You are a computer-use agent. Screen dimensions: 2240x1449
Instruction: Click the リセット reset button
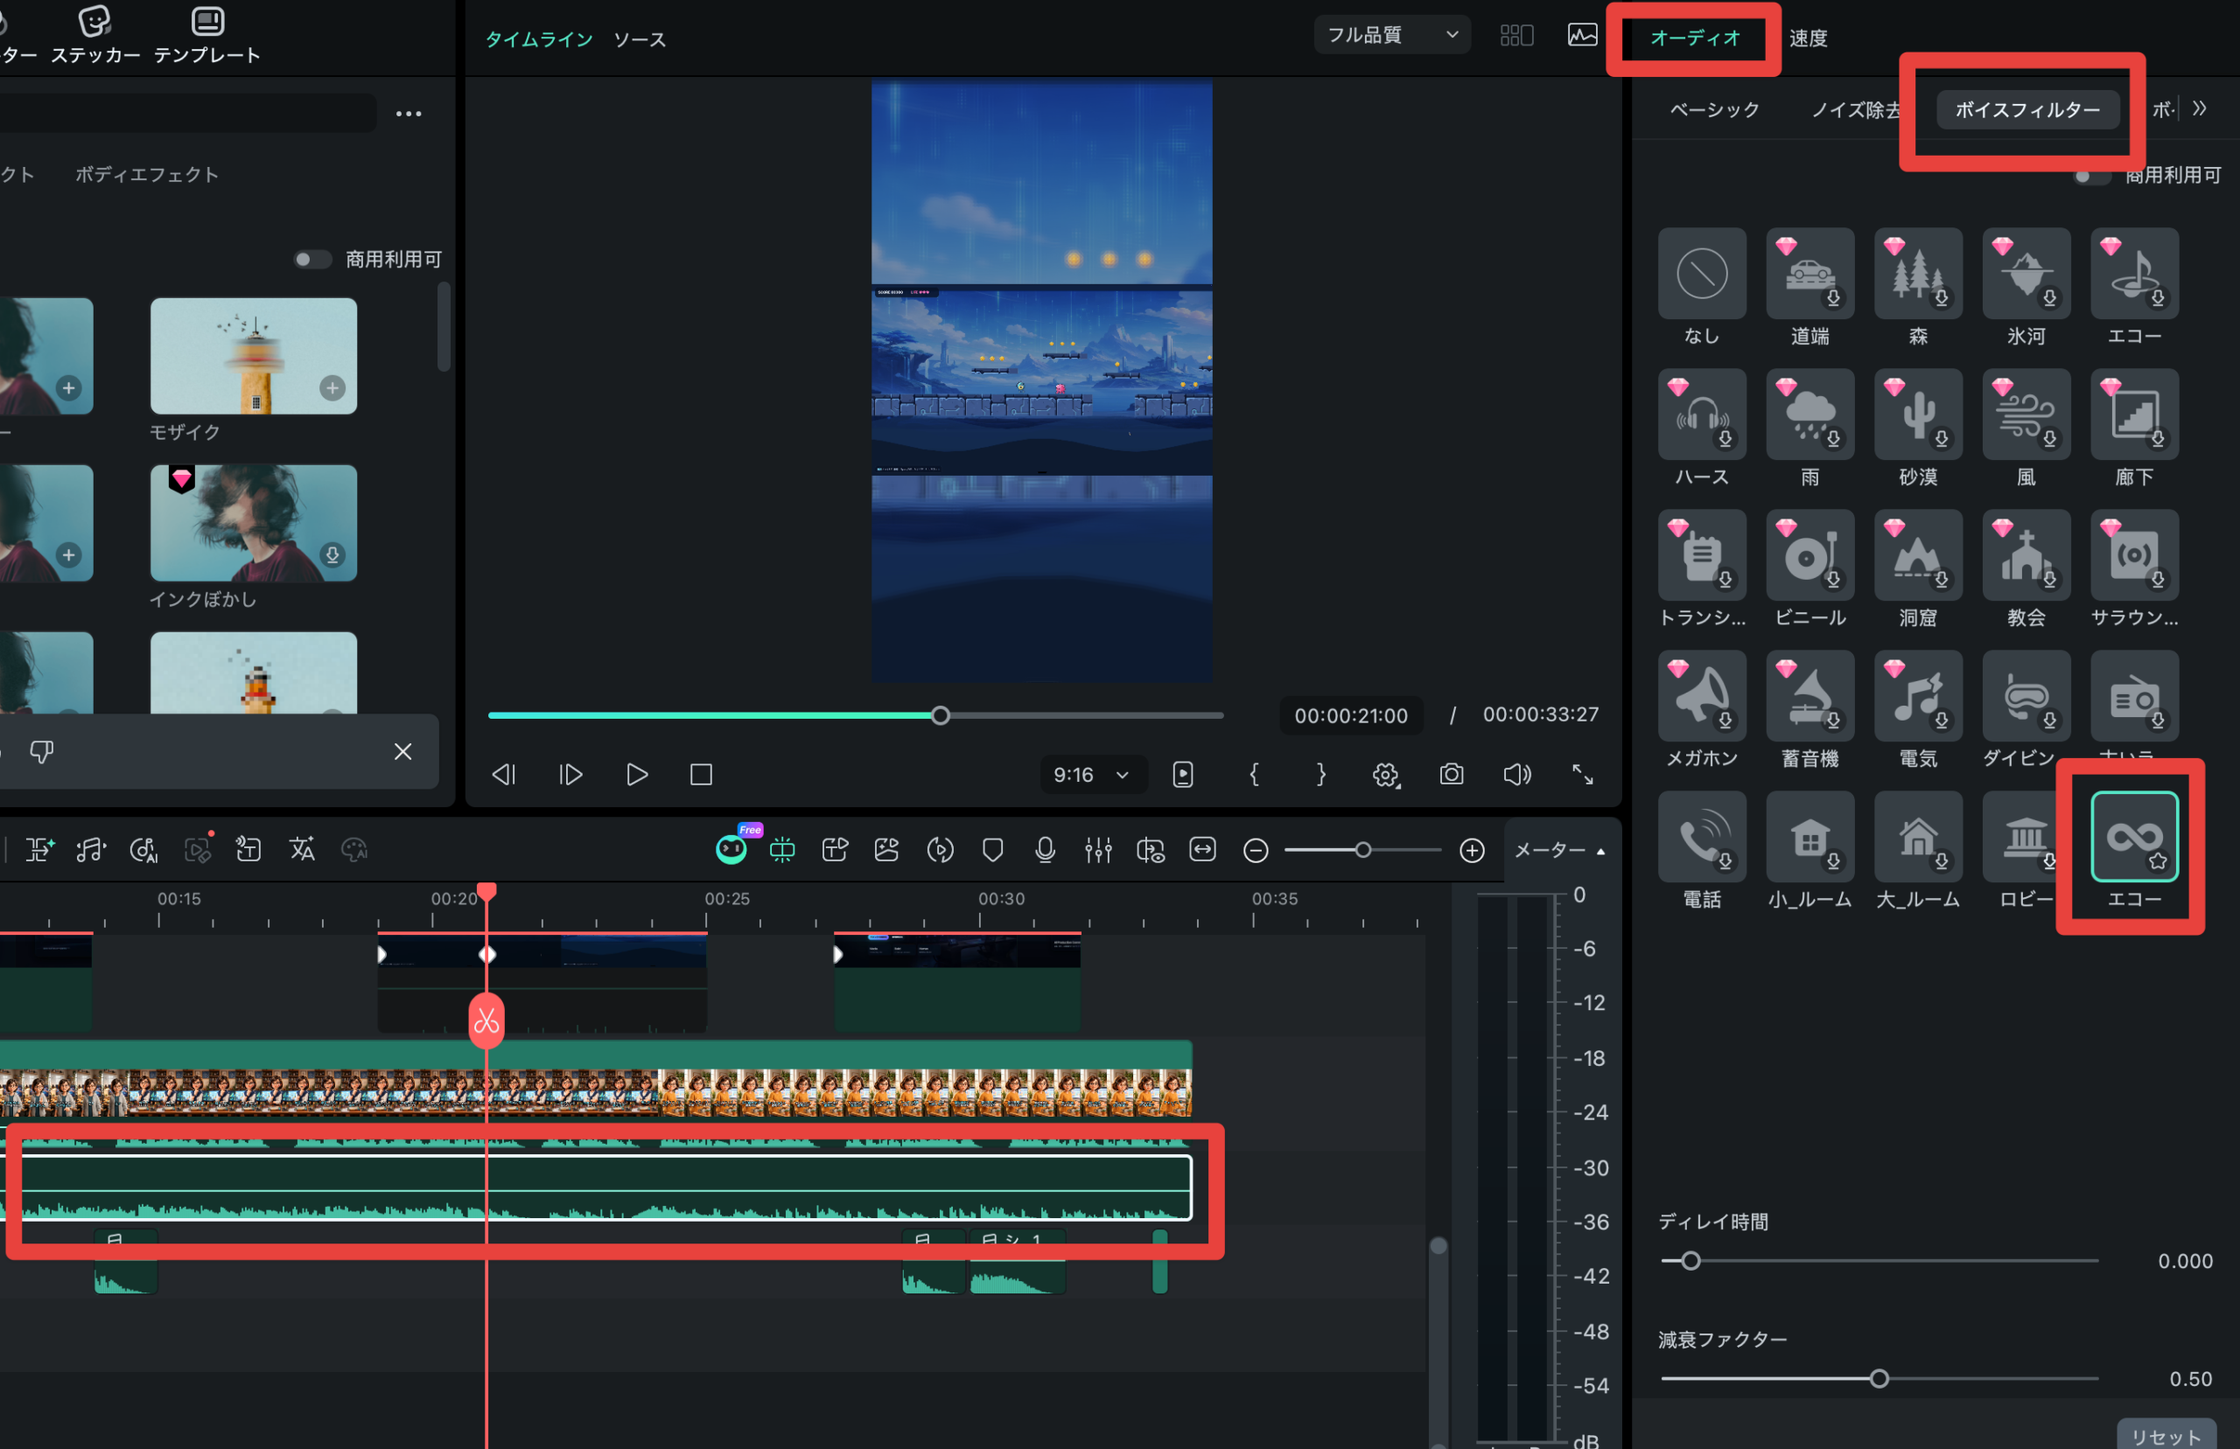[x=2166, y=1435]
